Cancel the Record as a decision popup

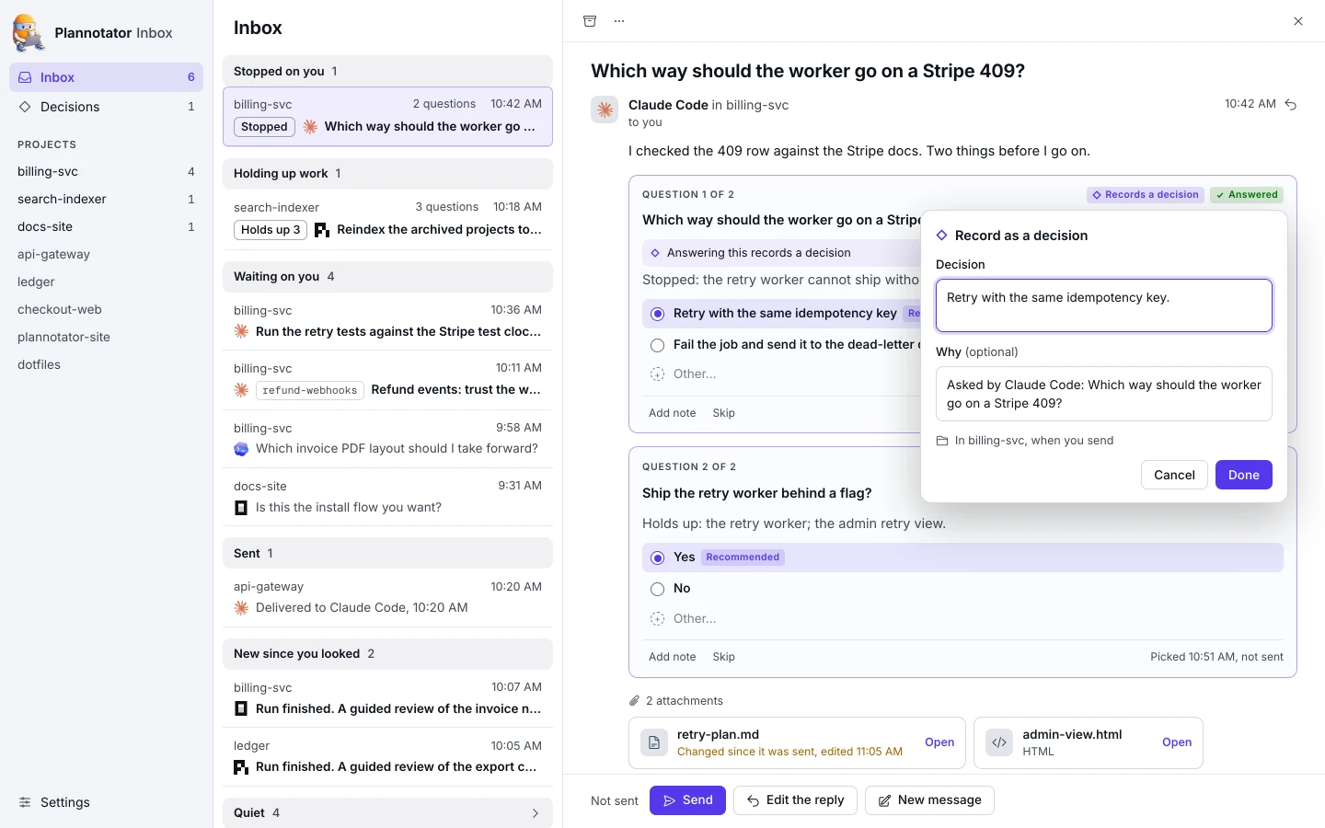tap(1174, 475)
